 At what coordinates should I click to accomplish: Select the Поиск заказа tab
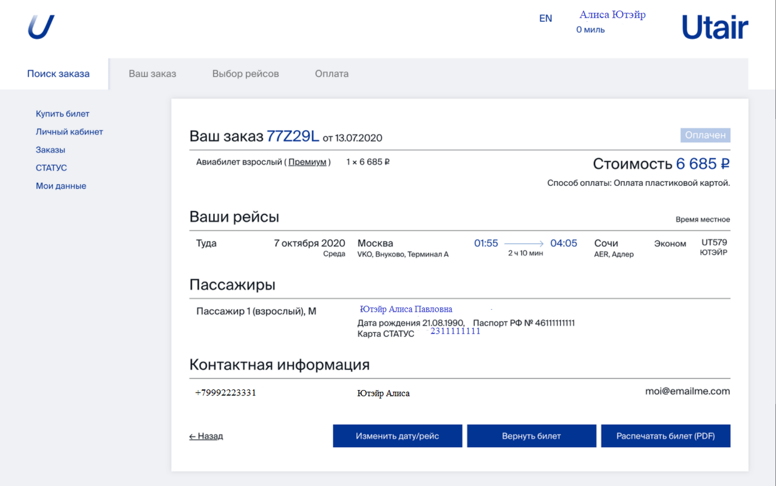tap(58, 74)
